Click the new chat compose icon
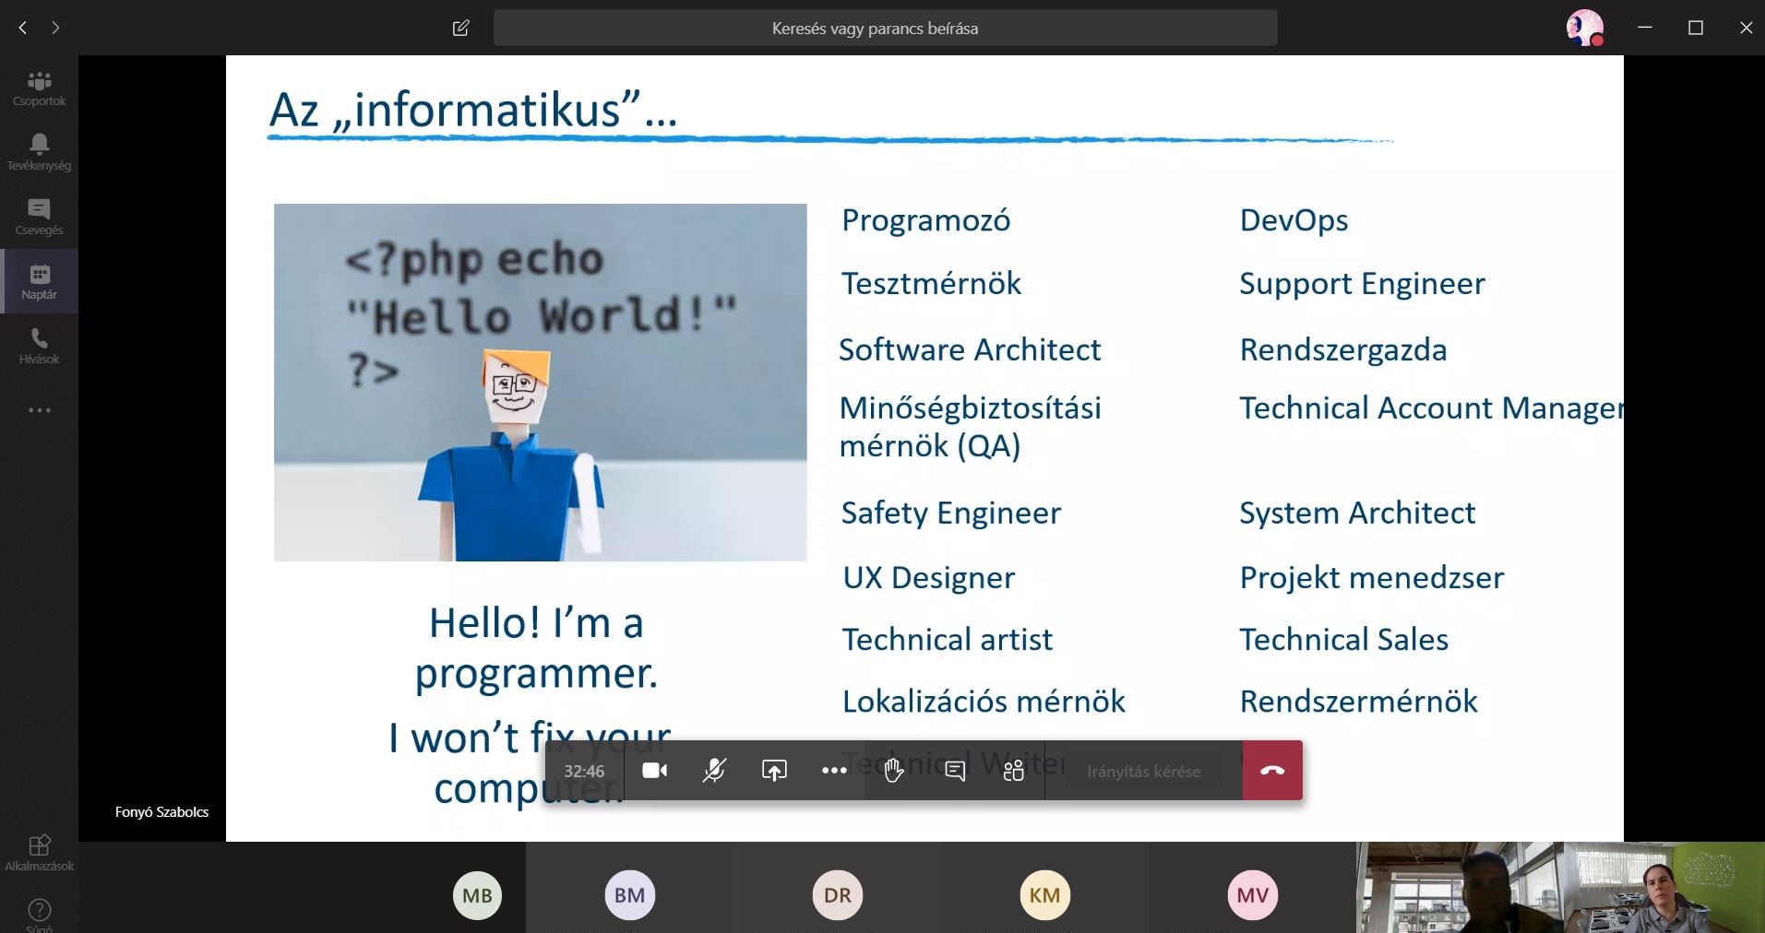 coord(461,28)
